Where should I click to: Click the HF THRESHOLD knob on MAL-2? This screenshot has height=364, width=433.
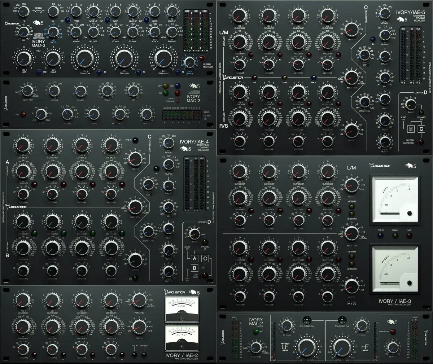(341, 348)
